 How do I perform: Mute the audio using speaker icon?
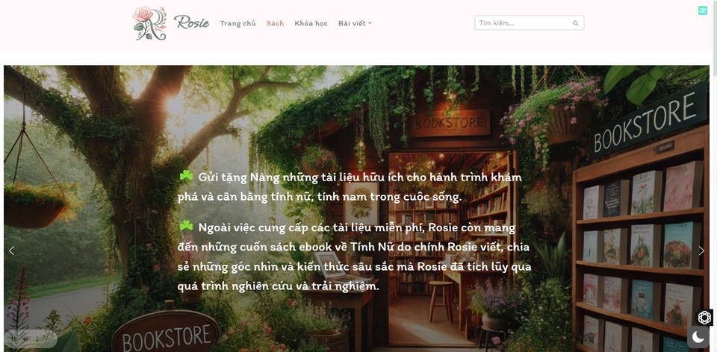point(25,339)
